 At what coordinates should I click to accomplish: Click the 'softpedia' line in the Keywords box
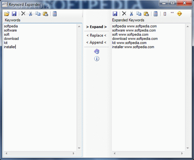click(x=11, y=26)
